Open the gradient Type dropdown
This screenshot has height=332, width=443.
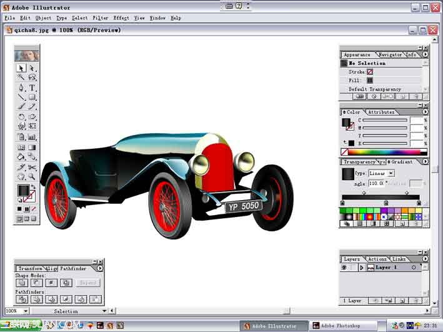[x=391, y=173]
